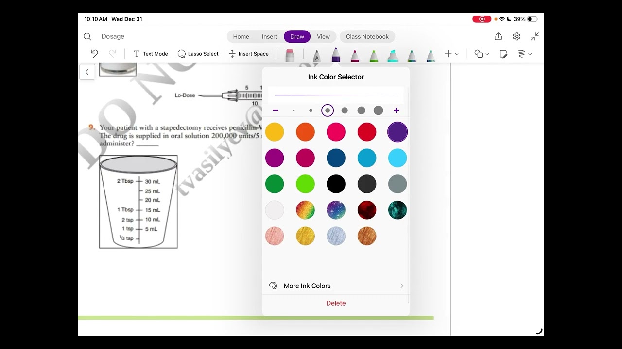
Task: Open the sticky note icon
Action: [x=503, y=54]
